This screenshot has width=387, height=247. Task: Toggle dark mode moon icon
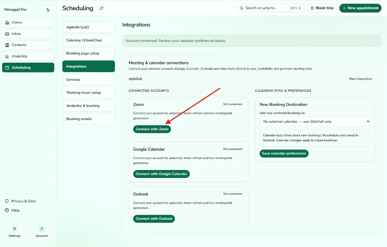[x=48, y=10]
